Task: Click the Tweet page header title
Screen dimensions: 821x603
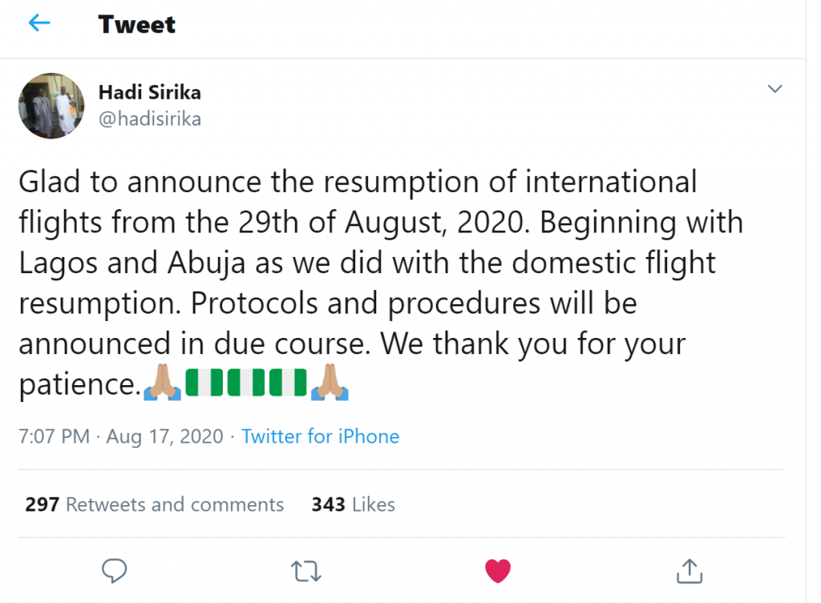Action: tap(136, 24)
